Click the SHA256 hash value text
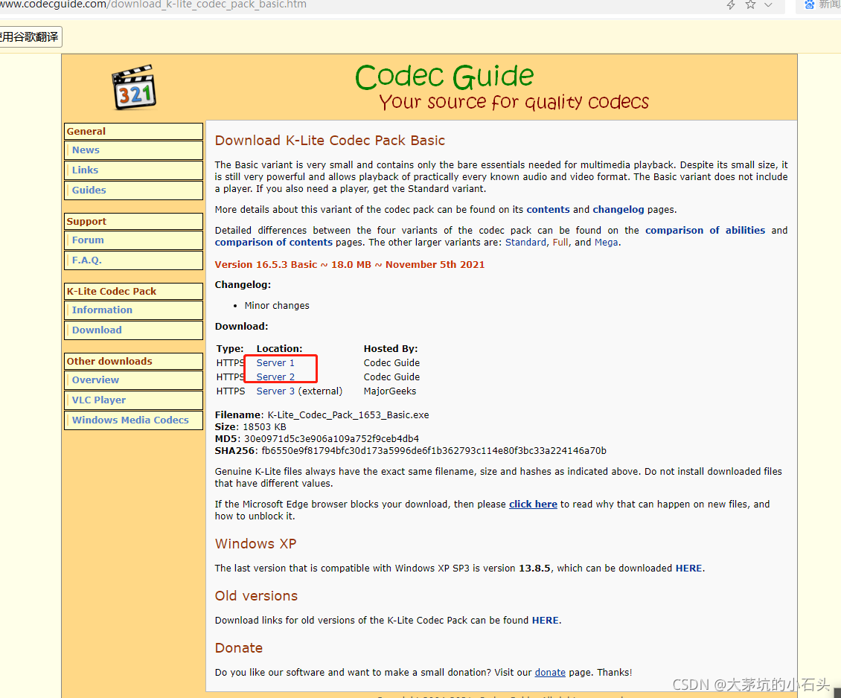 coord(434,451)
